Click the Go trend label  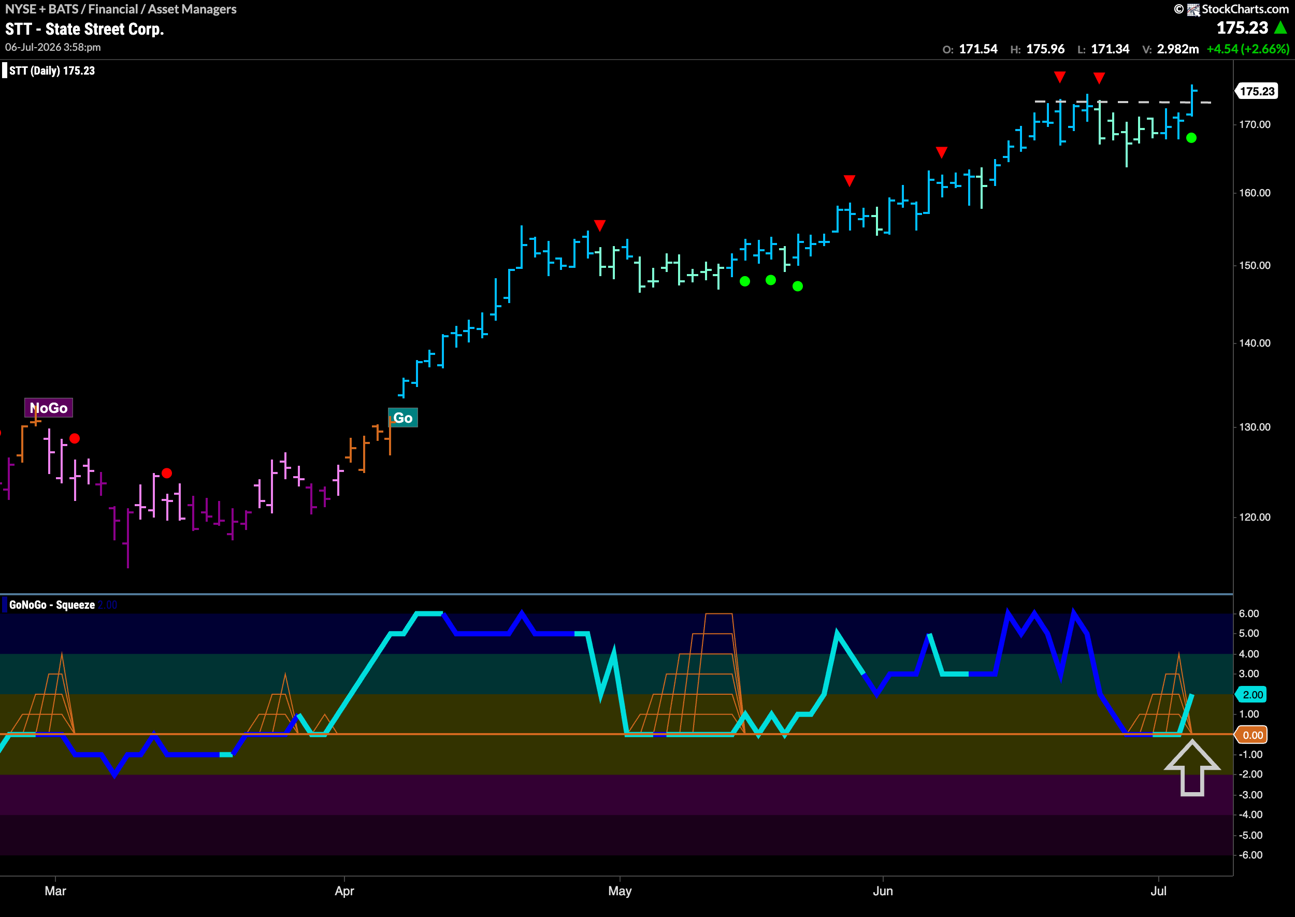point(403,418)
